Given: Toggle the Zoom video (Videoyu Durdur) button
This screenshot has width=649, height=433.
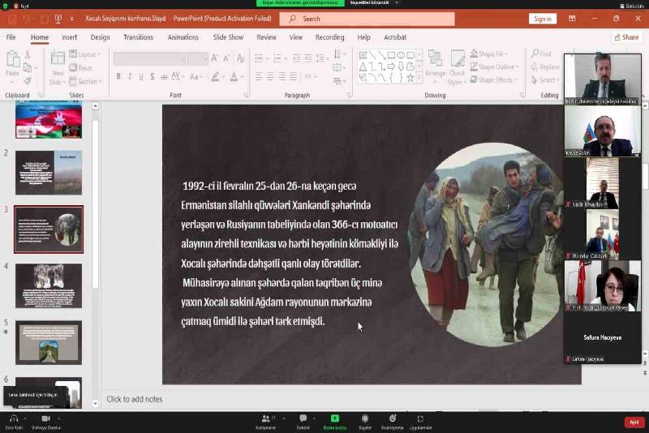Looking at the screenshot, I should [x=45, y=419].
